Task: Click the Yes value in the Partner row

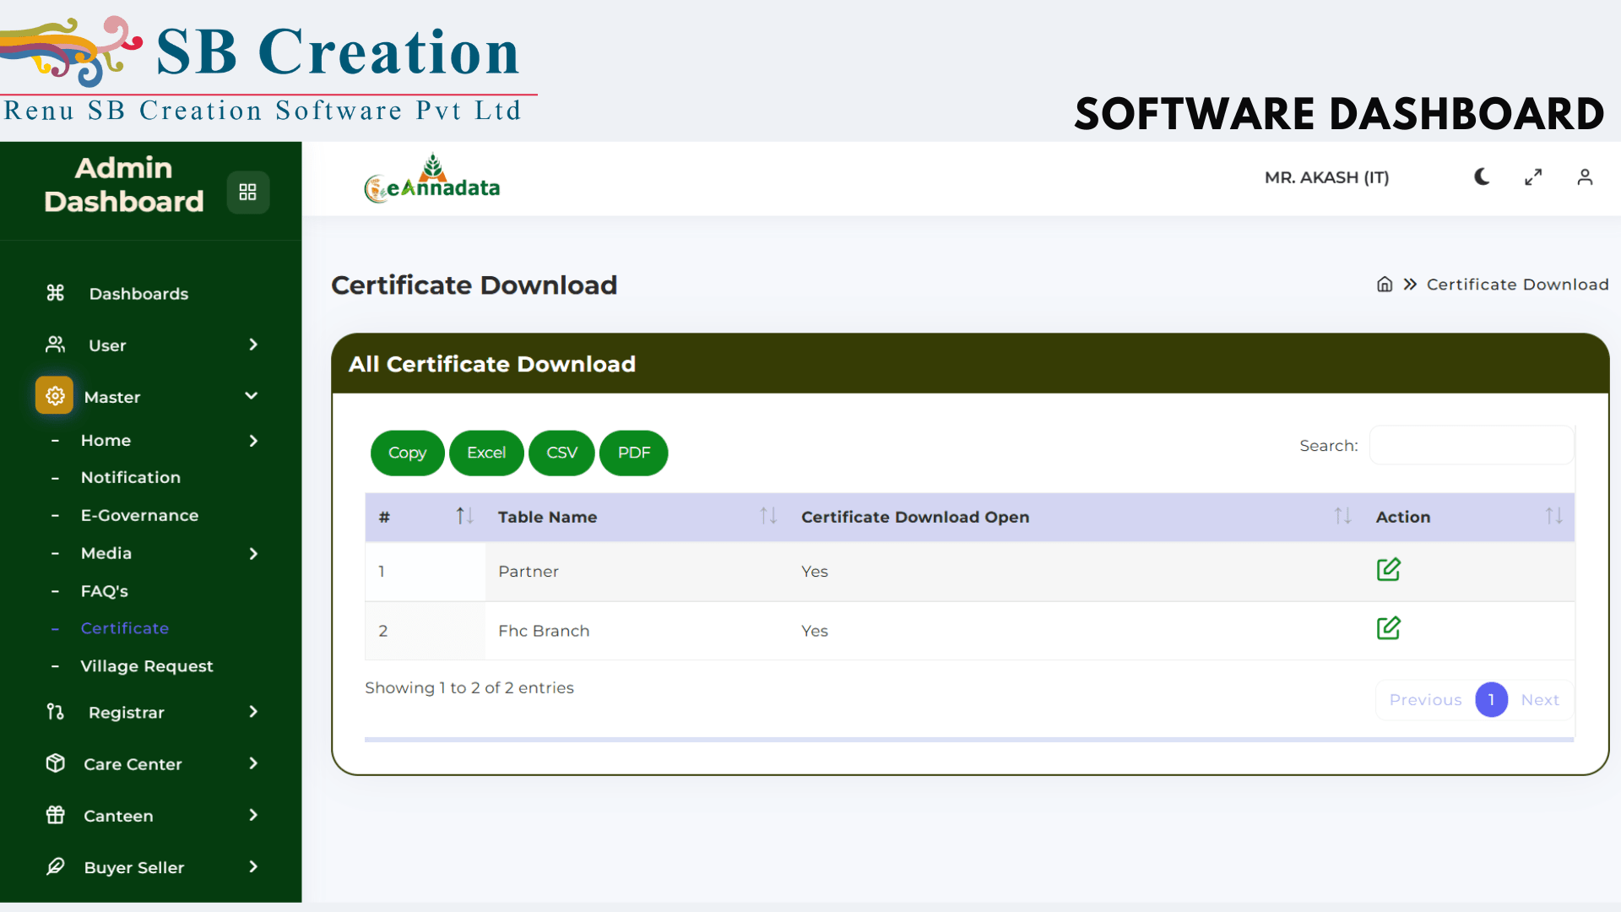Action: click(815, 572)
